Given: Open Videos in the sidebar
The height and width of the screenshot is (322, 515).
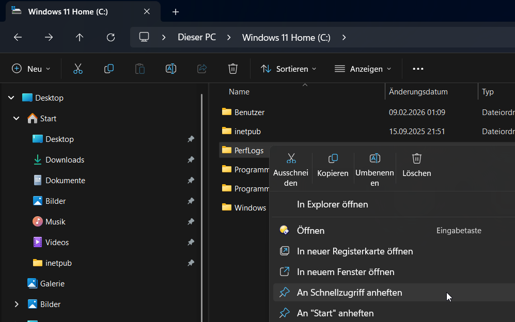Looking at the screenshot, I should (57, 243).
